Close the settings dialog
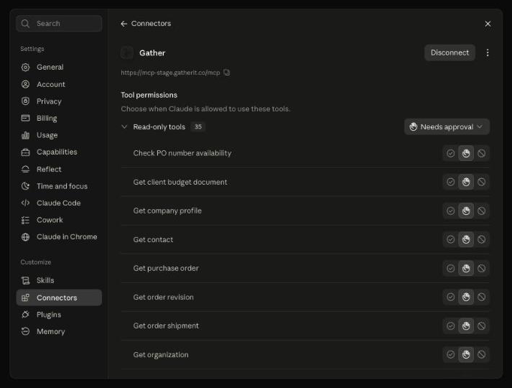 click(488, 24)
